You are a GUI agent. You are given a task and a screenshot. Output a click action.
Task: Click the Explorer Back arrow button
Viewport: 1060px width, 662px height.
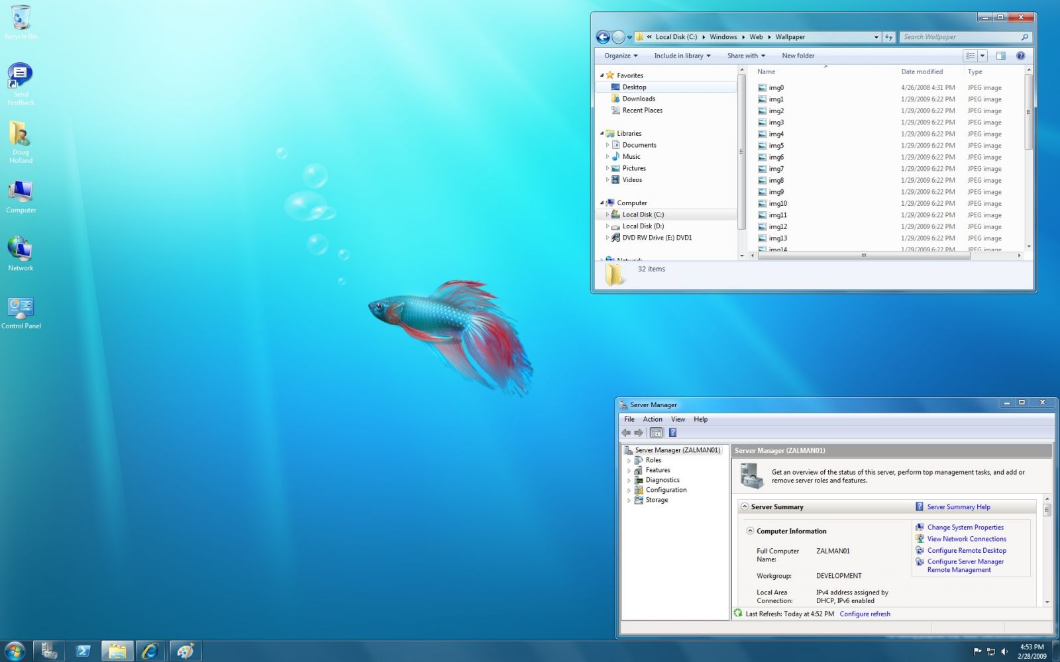point(603,37)
